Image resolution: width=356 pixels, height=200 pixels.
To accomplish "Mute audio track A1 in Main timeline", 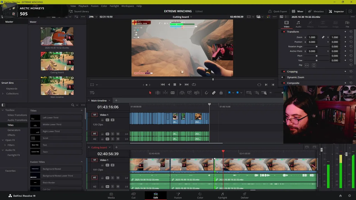I will tap(118, 134).
